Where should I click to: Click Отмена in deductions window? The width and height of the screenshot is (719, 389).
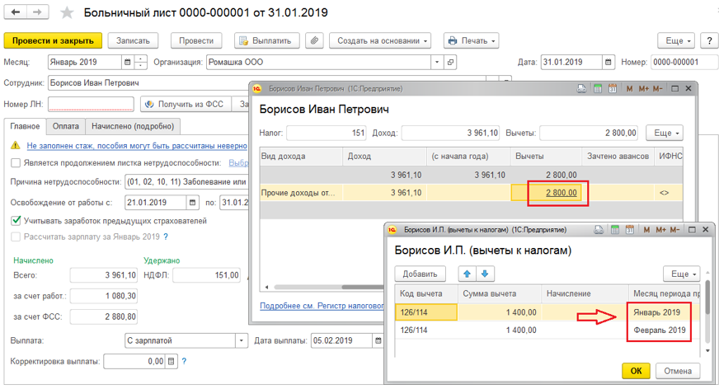pos(678,371)
